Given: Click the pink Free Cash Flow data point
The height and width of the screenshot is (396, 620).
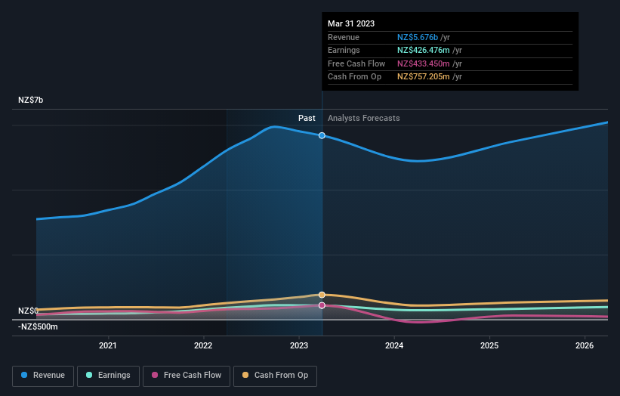Looking at the screenshot, I should [x=322, y=305].
